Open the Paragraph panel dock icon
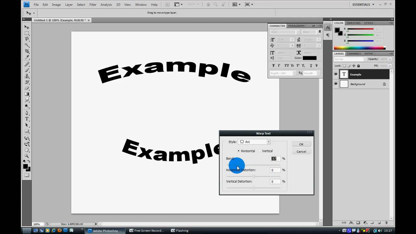This screenshot has height=234, width=416. pyautogui.click(x=328, y=35)
